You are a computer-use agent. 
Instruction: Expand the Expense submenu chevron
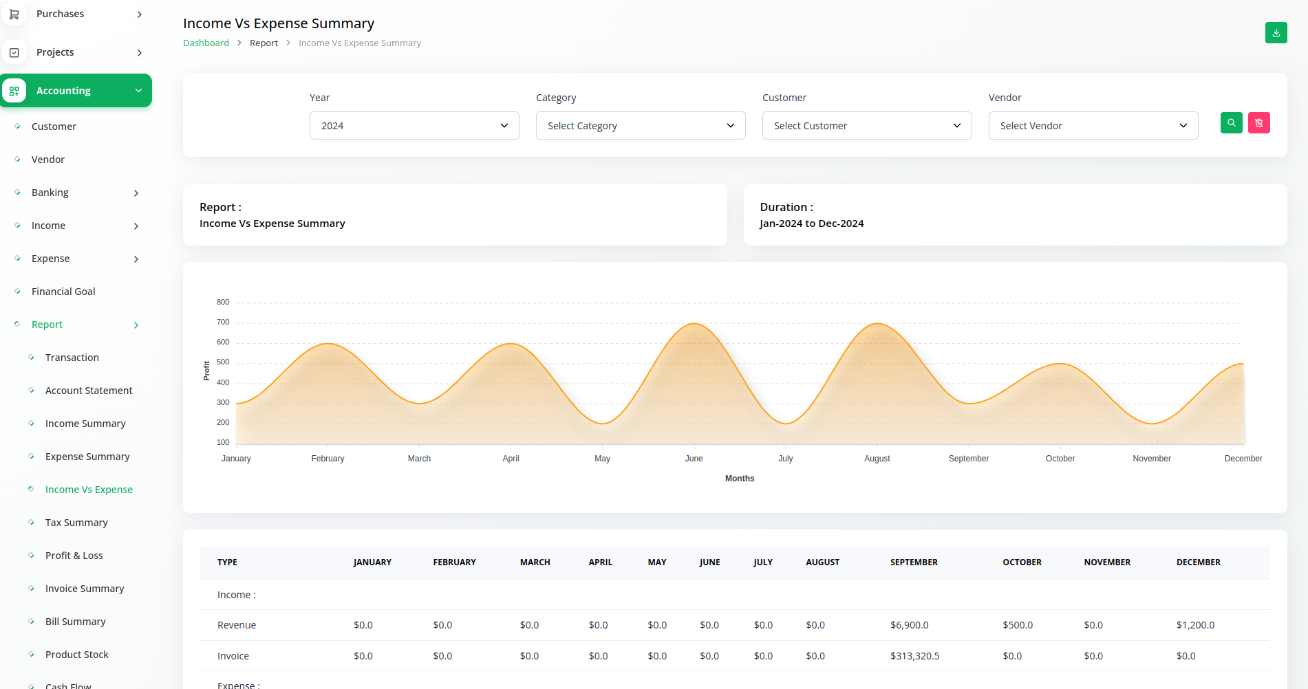pos(136,259)
